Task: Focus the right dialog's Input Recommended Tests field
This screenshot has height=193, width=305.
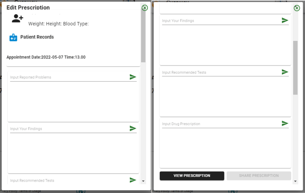Action: [x=221, y=73]
